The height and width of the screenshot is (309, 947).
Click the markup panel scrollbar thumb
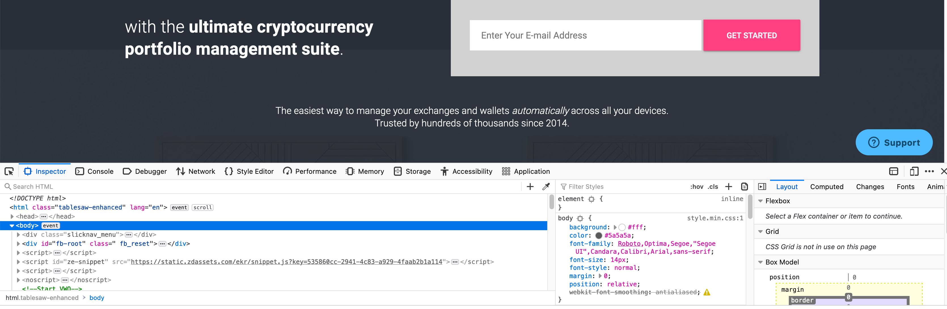coord(551,202)
